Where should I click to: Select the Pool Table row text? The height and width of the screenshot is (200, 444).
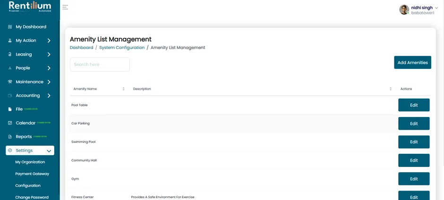click(79, 105)
